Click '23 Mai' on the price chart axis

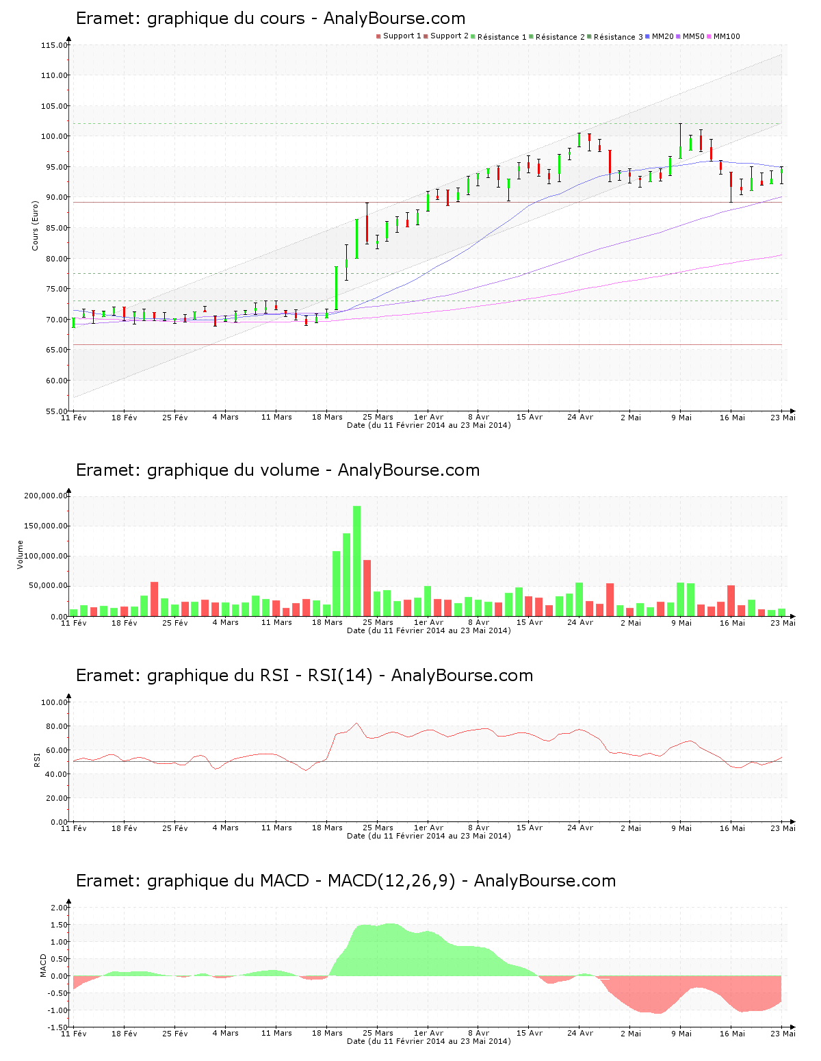(x=783, y=417)
